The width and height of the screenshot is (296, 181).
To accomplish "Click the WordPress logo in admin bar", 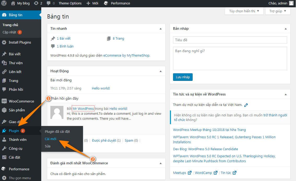I will tap(4, 3).
